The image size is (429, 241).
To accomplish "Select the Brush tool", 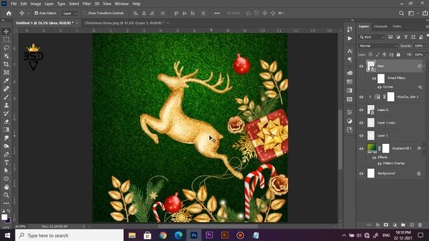I will [6, 97].
